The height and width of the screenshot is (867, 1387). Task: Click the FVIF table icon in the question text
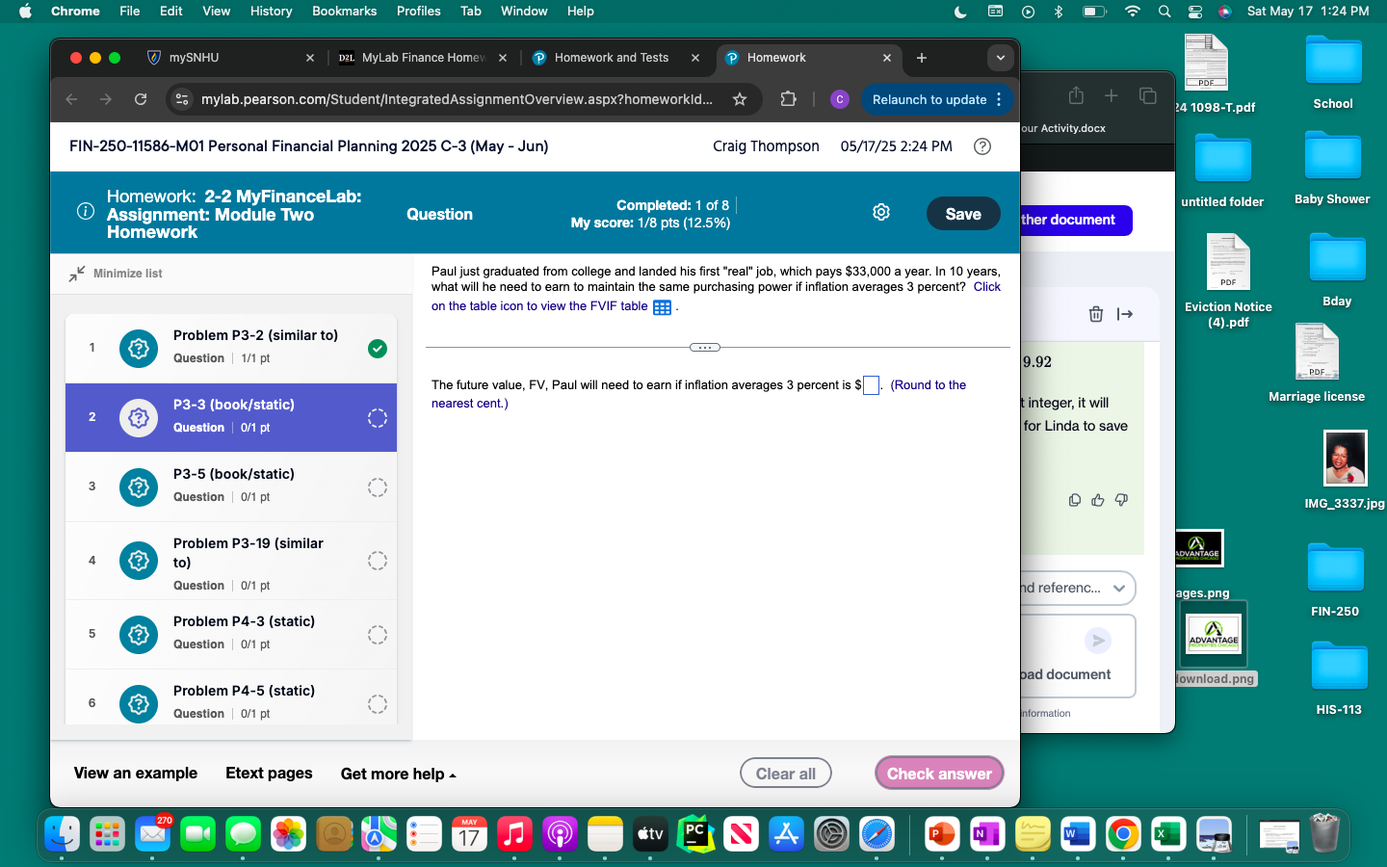coord(662,306)
